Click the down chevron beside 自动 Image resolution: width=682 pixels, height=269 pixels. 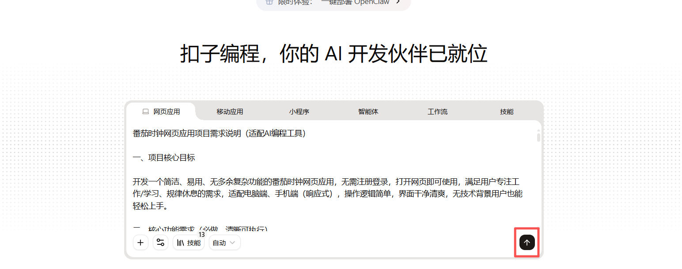pyautogui.click(x=232, y=243)
